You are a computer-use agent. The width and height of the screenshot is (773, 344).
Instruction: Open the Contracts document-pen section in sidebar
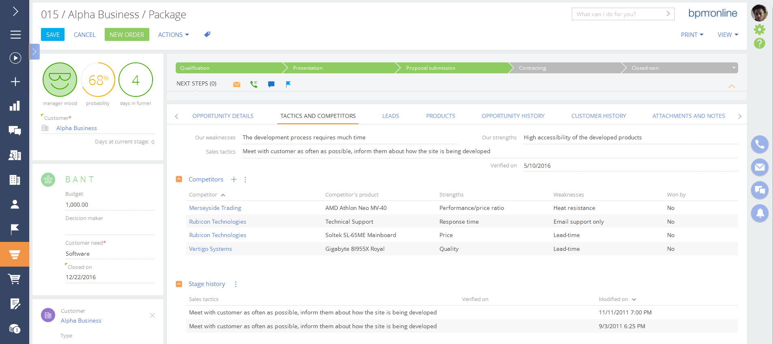point(15,303)
